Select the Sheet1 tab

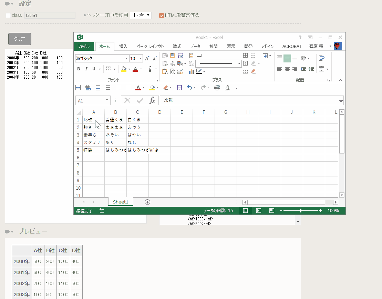(x=121, y=202)
